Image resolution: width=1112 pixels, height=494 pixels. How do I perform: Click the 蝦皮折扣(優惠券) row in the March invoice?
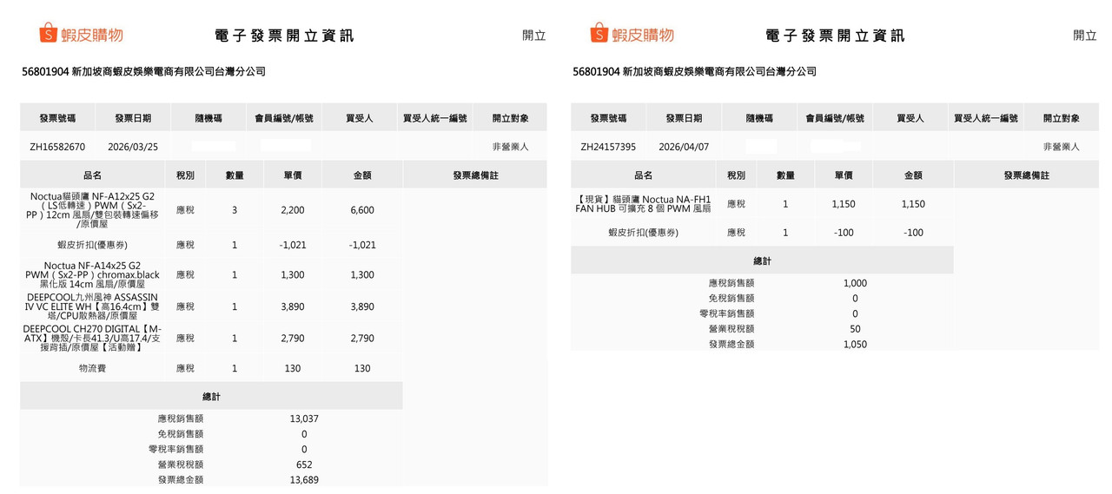point(211,245)
